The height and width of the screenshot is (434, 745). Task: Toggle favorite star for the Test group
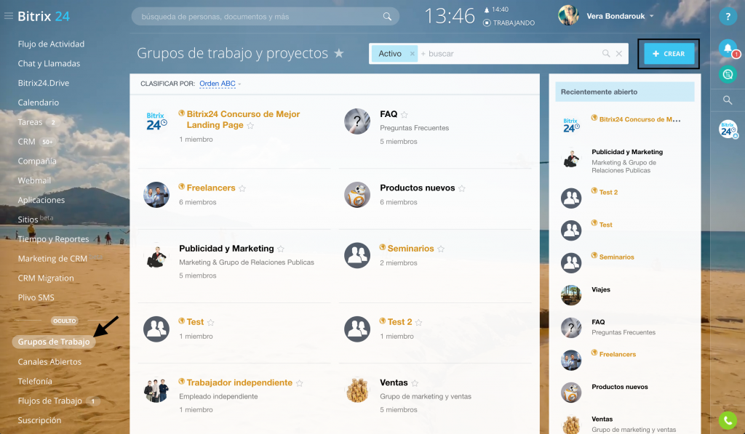(x=211, y=323)
